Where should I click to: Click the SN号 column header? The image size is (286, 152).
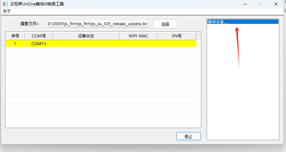[x=177, y=36]
